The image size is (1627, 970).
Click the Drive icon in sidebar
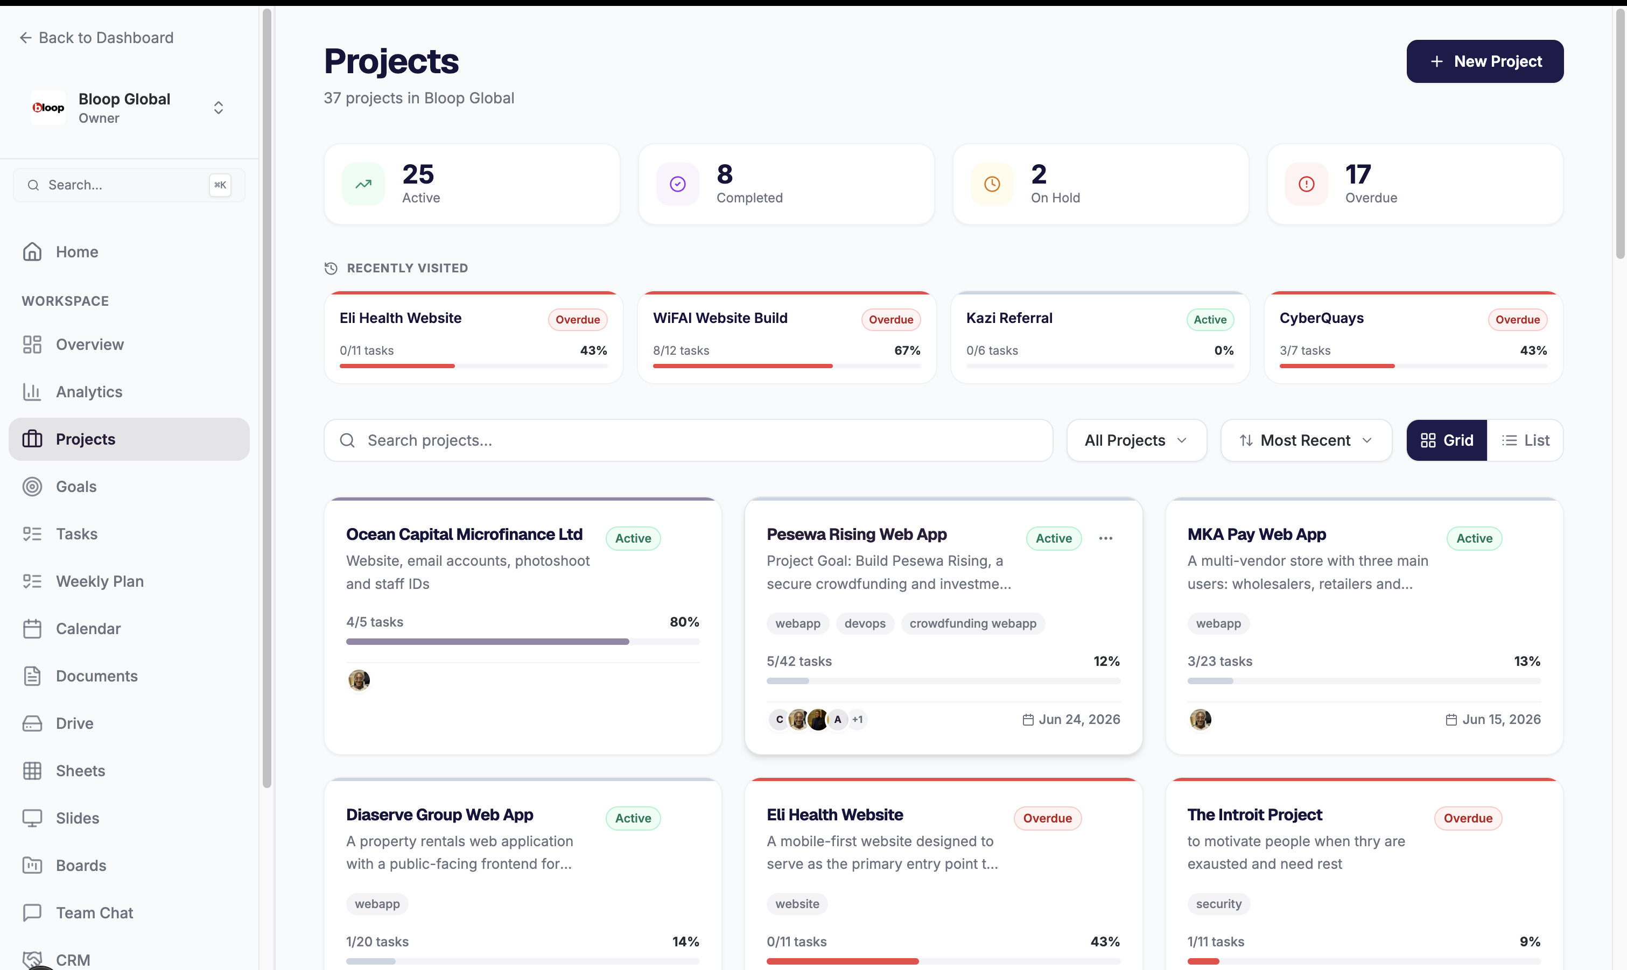(32, 723)
